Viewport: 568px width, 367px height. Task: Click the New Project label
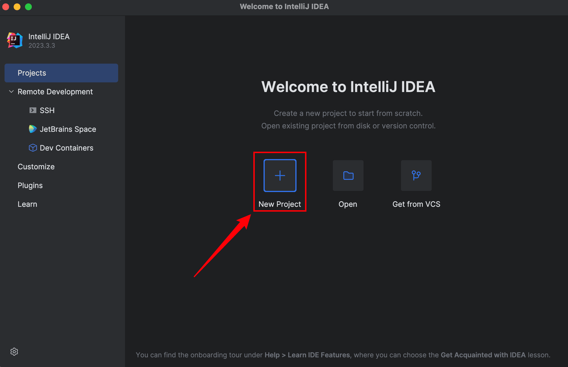pyautogui.click(x=280, y=204)
